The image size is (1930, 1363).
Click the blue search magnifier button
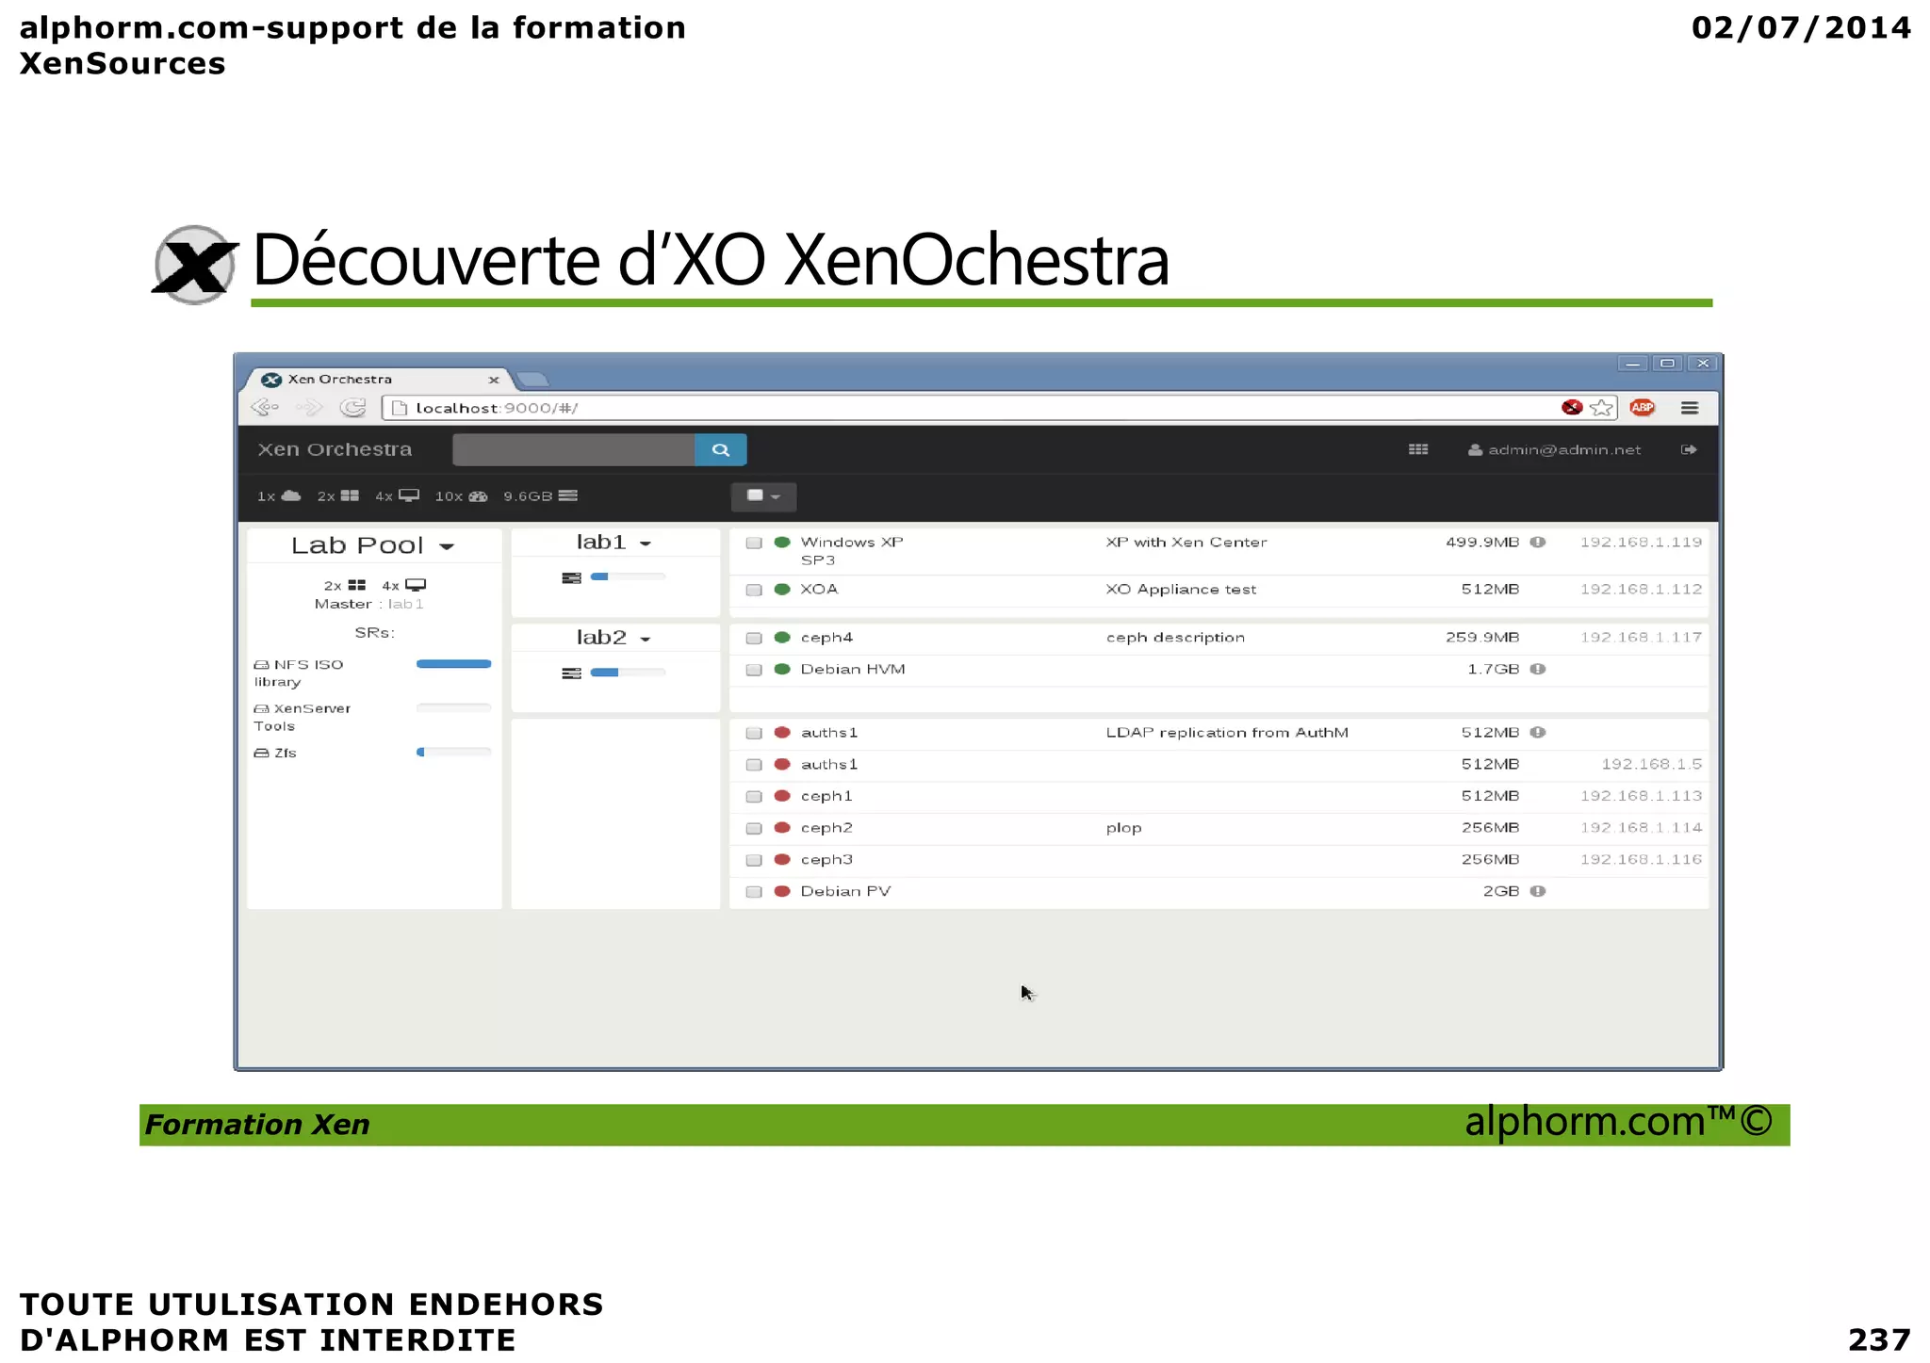point(721,450)
